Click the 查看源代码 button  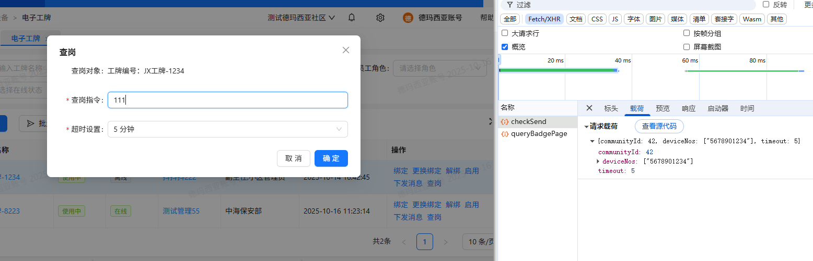pyautogui.click(x=659, y=126)
